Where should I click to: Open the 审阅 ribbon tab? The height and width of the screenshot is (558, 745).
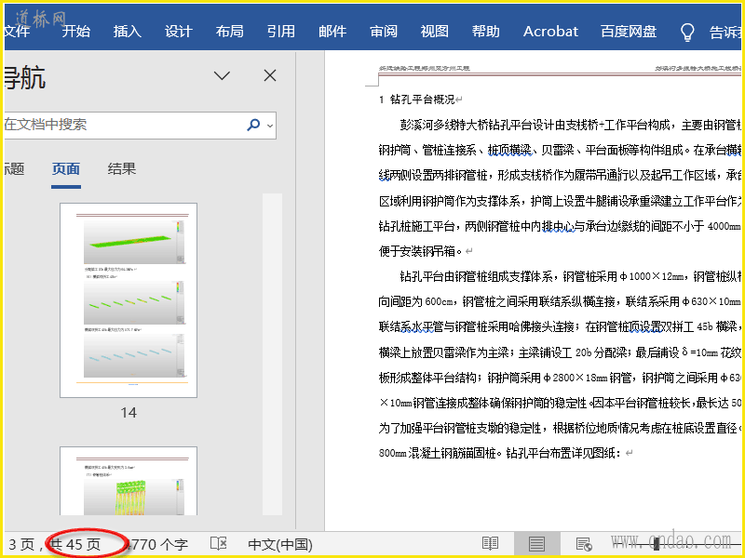(384, 32)
